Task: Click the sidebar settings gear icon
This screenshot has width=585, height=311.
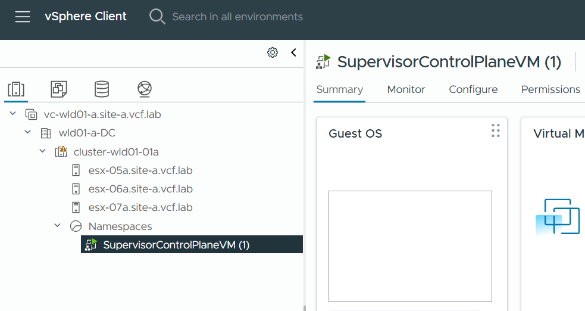Action: click(x=273, y=52)
